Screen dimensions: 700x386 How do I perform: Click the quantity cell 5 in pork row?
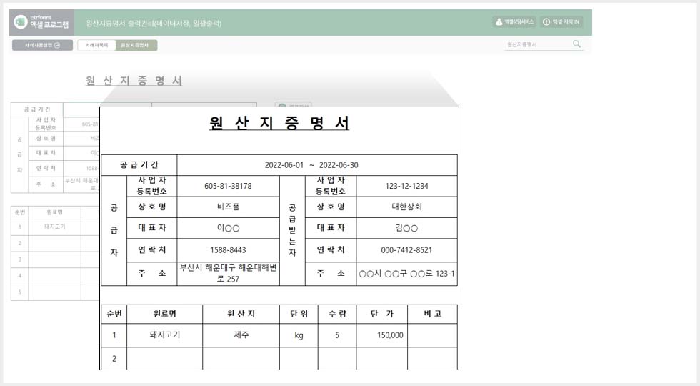pos(337,335)
